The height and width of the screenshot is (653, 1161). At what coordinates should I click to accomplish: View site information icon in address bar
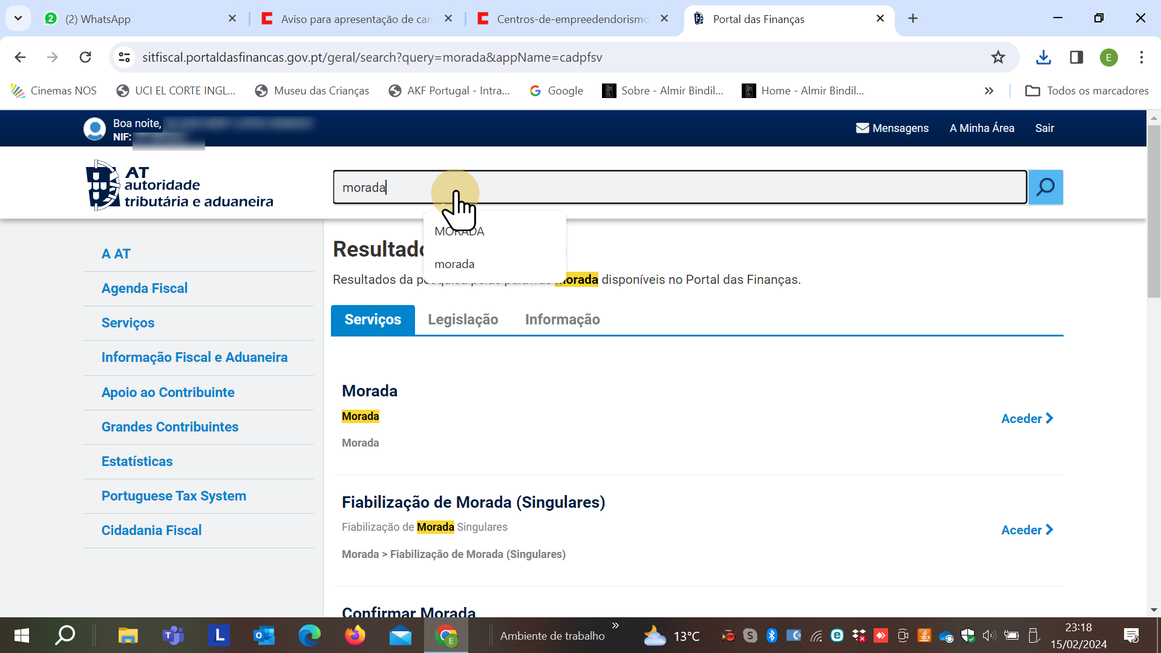tap(124, 57)
